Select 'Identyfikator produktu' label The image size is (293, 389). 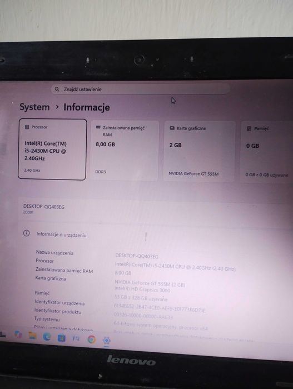[58, 311]
